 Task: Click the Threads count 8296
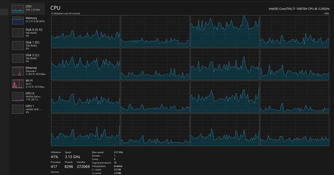[x=69, y=167]
